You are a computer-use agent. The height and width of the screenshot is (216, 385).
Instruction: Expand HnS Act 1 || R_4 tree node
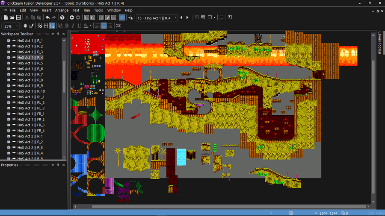click(x=9, y=58)
